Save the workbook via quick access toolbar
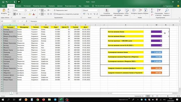This screenshot has height=102, width=181. pos(3,2)
